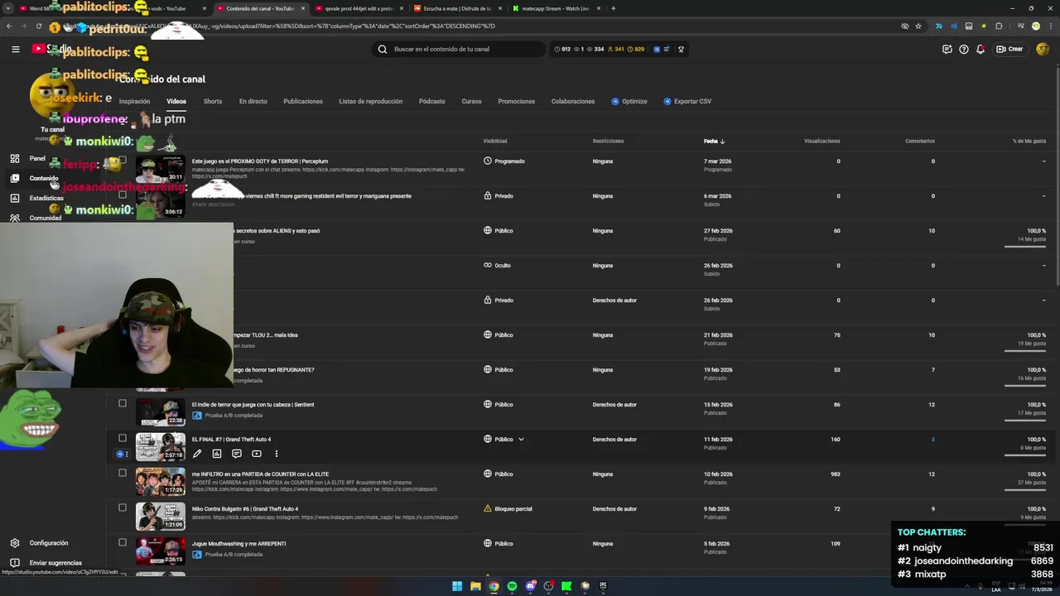Image resolution: width=1060 pixels, height=596 pixels.
Task: Open Niko Contra Bulgarin #6 title
Action: [245, 509]
